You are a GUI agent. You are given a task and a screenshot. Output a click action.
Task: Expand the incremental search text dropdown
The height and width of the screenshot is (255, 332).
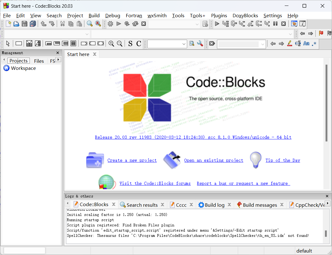coord(263,44)
